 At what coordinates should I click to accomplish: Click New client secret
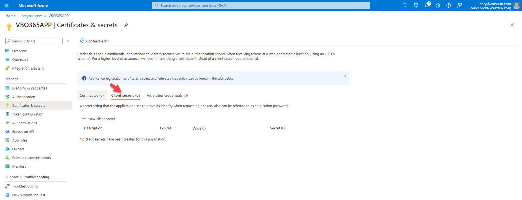point(99,119)
